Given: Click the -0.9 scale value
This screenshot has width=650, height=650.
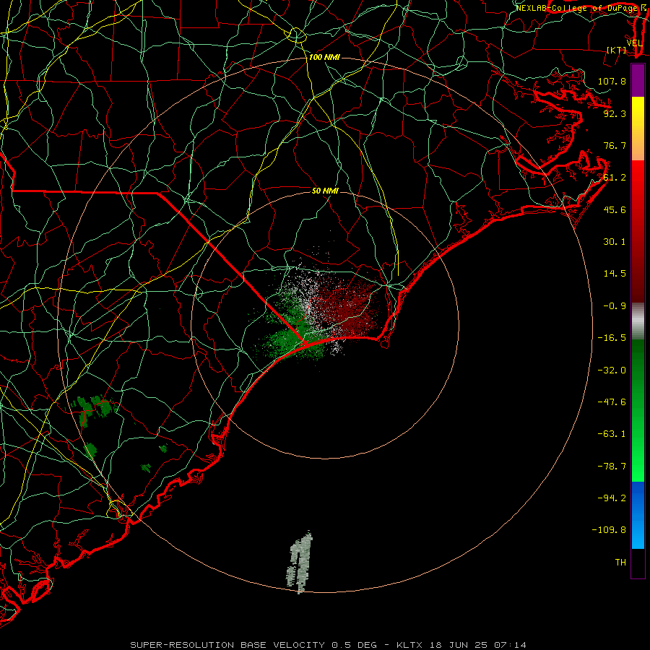Looking at the screenshot, I should [x=615, y=306].
